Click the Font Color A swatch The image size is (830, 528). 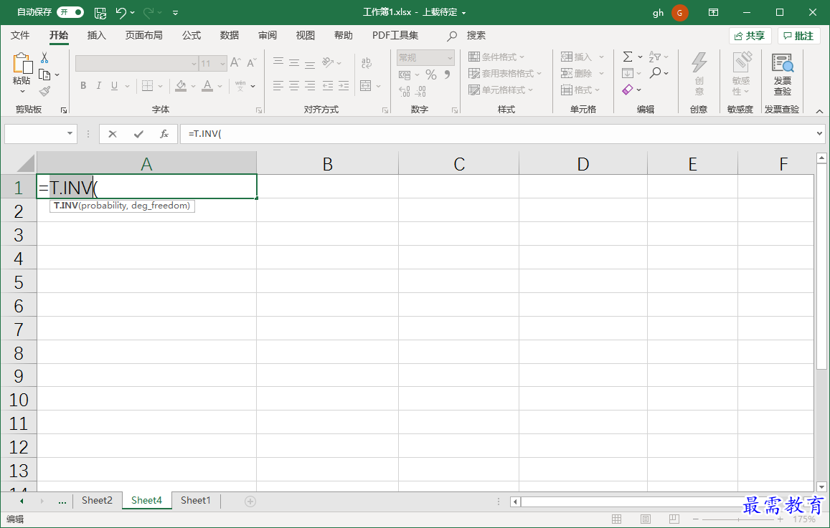(x=207, y=86)
